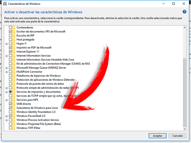
Task: Expand Microsoft Message Queue (MSMQ) Server node
Action: point(7,68)
